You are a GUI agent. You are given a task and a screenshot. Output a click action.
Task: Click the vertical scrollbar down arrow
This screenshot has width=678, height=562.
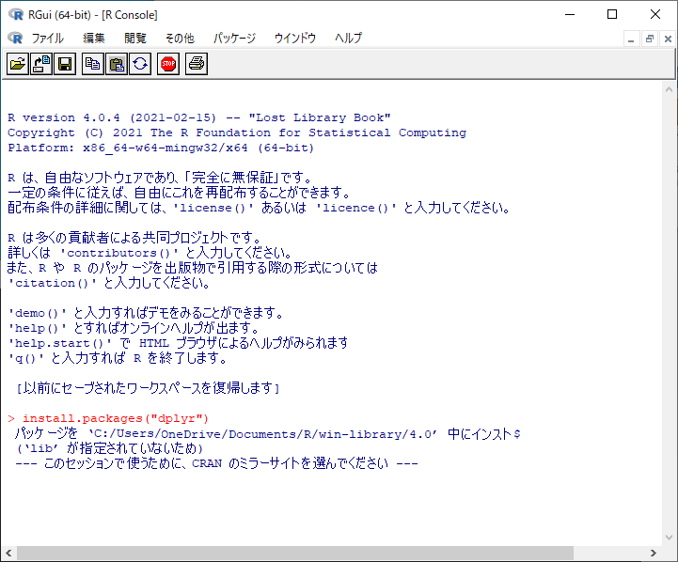tap(669, 538)
